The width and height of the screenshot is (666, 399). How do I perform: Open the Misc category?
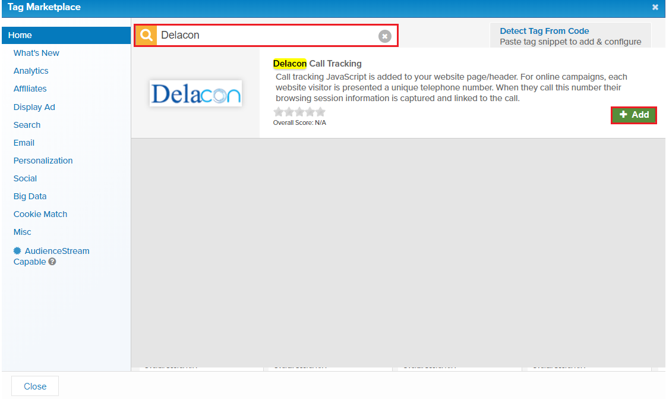click(22, 232)
